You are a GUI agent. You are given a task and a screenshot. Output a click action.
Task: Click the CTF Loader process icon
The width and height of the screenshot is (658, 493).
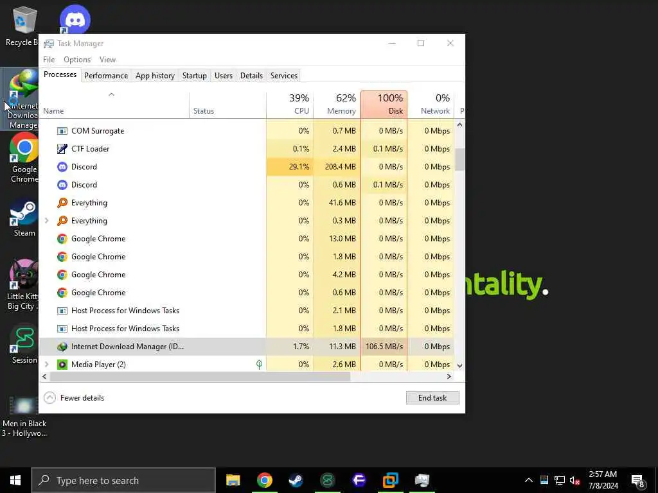[x=62, y=149]
